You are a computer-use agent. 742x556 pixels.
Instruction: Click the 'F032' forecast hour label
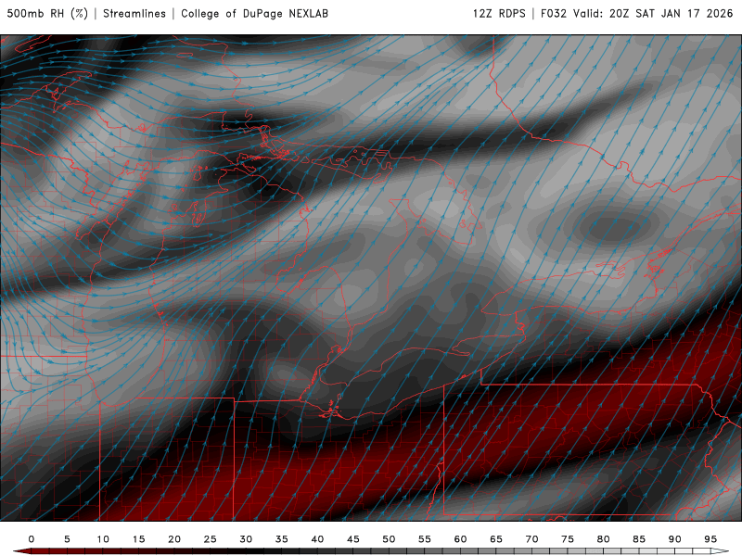click(x=553, y=14)
